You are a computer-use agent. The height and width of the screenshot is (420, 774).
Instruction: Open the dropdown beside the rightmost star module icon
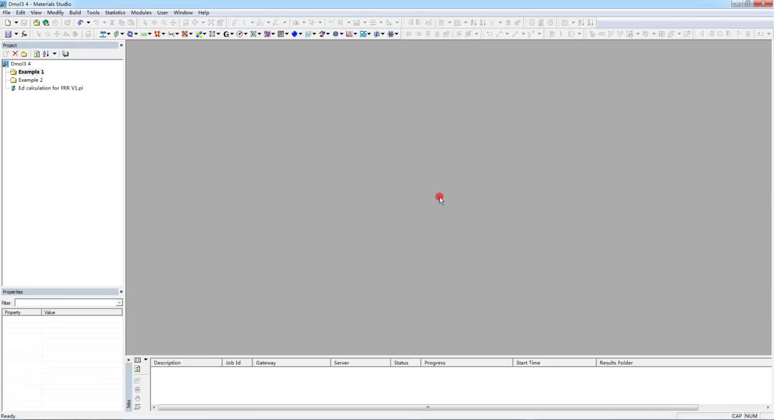pyautogui.click(x=397, y=34)
